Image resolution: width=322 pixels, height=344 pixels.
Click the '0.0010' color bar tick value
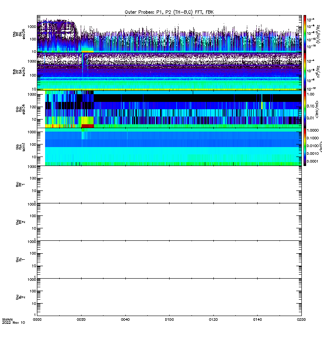tap(313, 154)
